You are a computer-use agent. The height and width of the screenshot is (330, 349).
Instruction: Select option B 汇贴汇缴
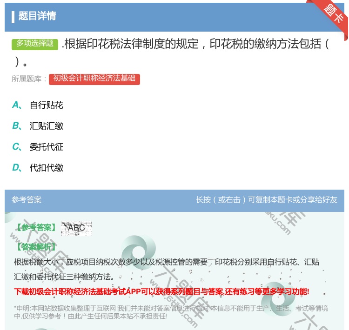[38, 126]
